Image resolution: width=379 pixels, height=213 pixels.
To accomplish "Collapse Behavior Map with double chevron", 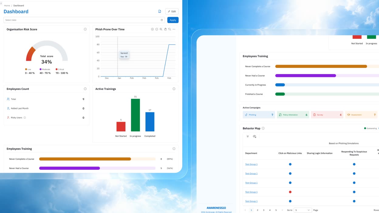I will pos(248,137).
